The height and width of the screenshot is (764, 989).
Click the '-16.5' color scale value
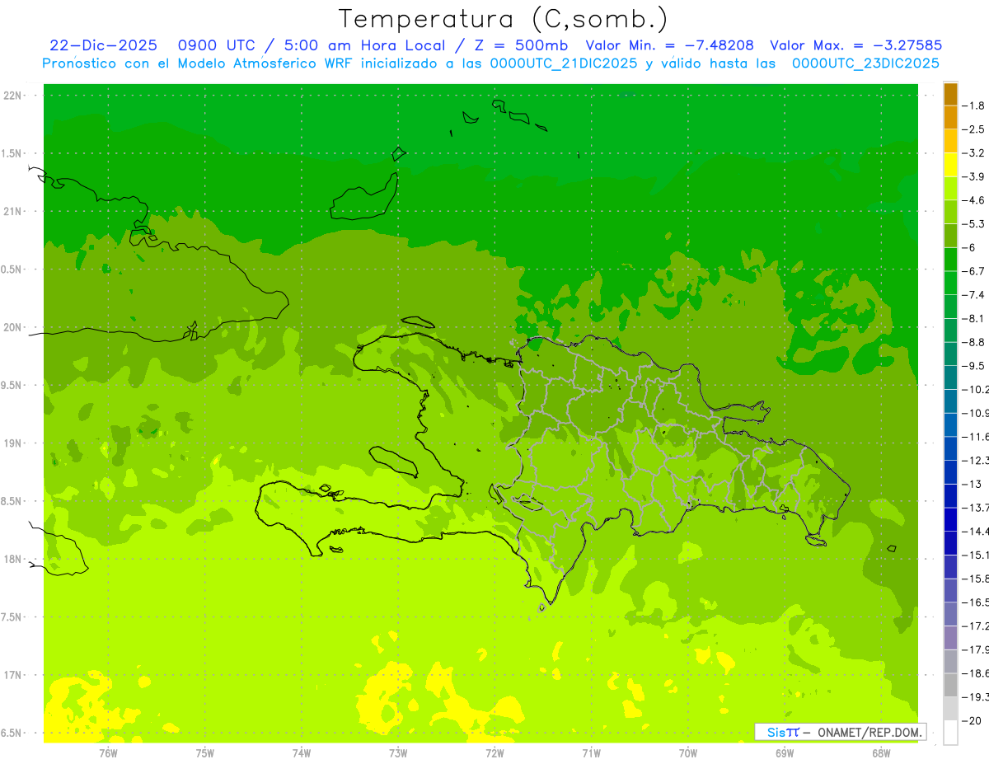[976, 602]
